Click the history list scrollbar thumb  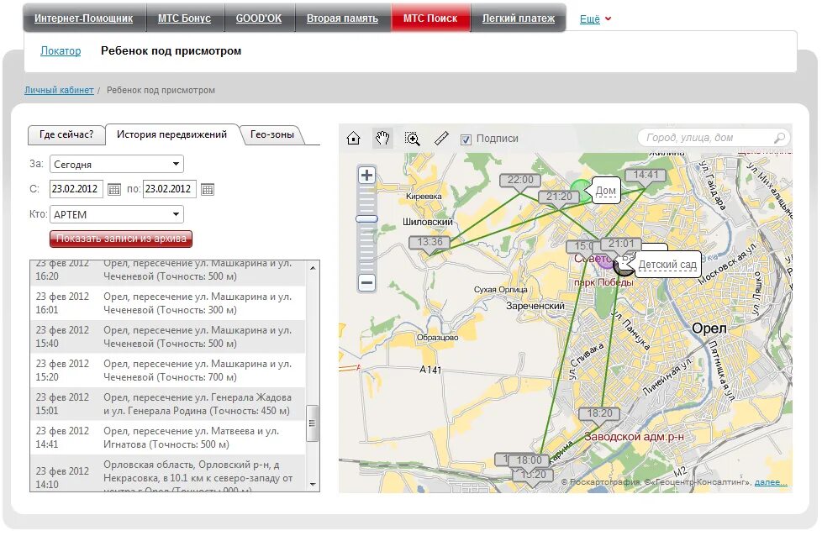(x=312, y=423)
